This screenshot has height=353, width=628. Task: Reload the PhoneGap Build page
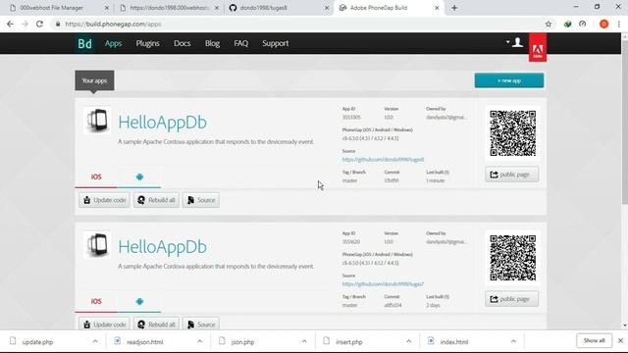tap(39, 24)
